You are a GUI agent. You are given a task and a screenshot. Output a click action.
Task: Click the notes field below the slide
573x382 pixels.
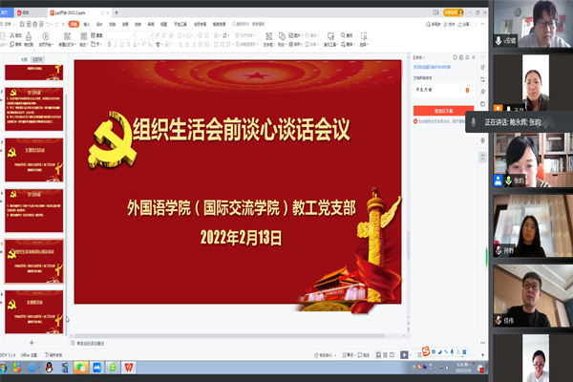click(238, 343)
